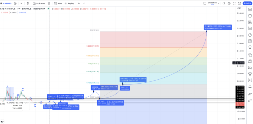Click the red 0.00218 sell price box
This screenshot has width=253, height=124.
4,12
